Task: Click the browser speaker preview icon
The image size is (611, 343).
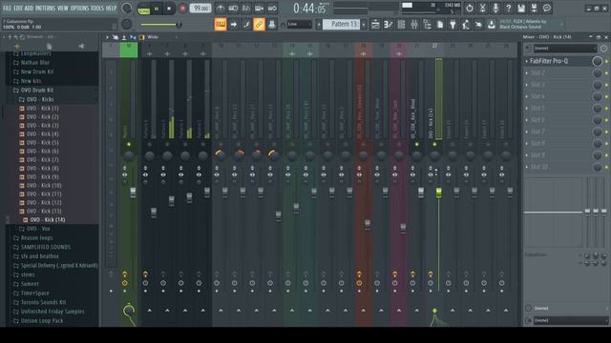Action: click(81, 47)
